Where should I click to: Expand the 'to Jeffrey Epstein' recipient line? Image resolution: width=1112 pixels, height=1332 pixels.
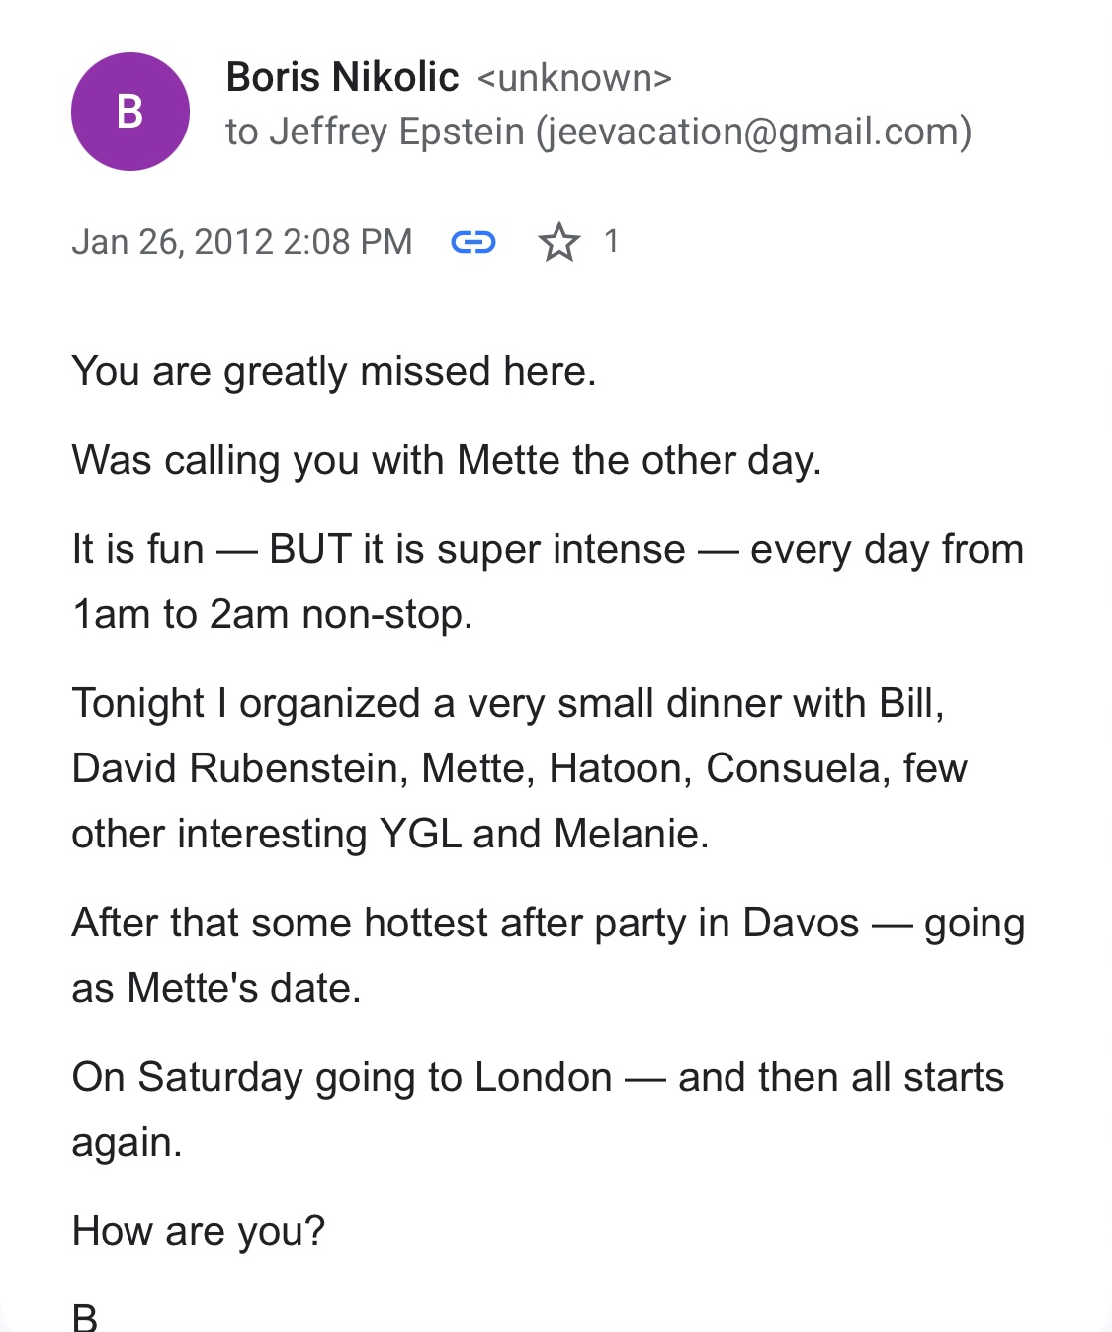click(376, 132)
